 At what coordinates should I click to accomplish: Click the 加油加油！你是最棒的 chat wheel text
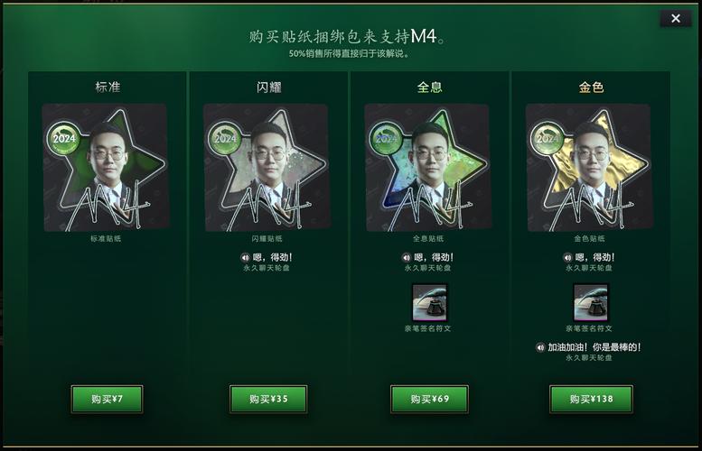[x=594, y=347]
